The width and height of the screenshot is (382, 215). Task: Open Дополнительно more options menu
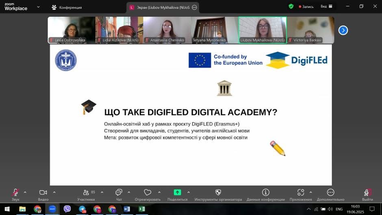pos(331,195)
